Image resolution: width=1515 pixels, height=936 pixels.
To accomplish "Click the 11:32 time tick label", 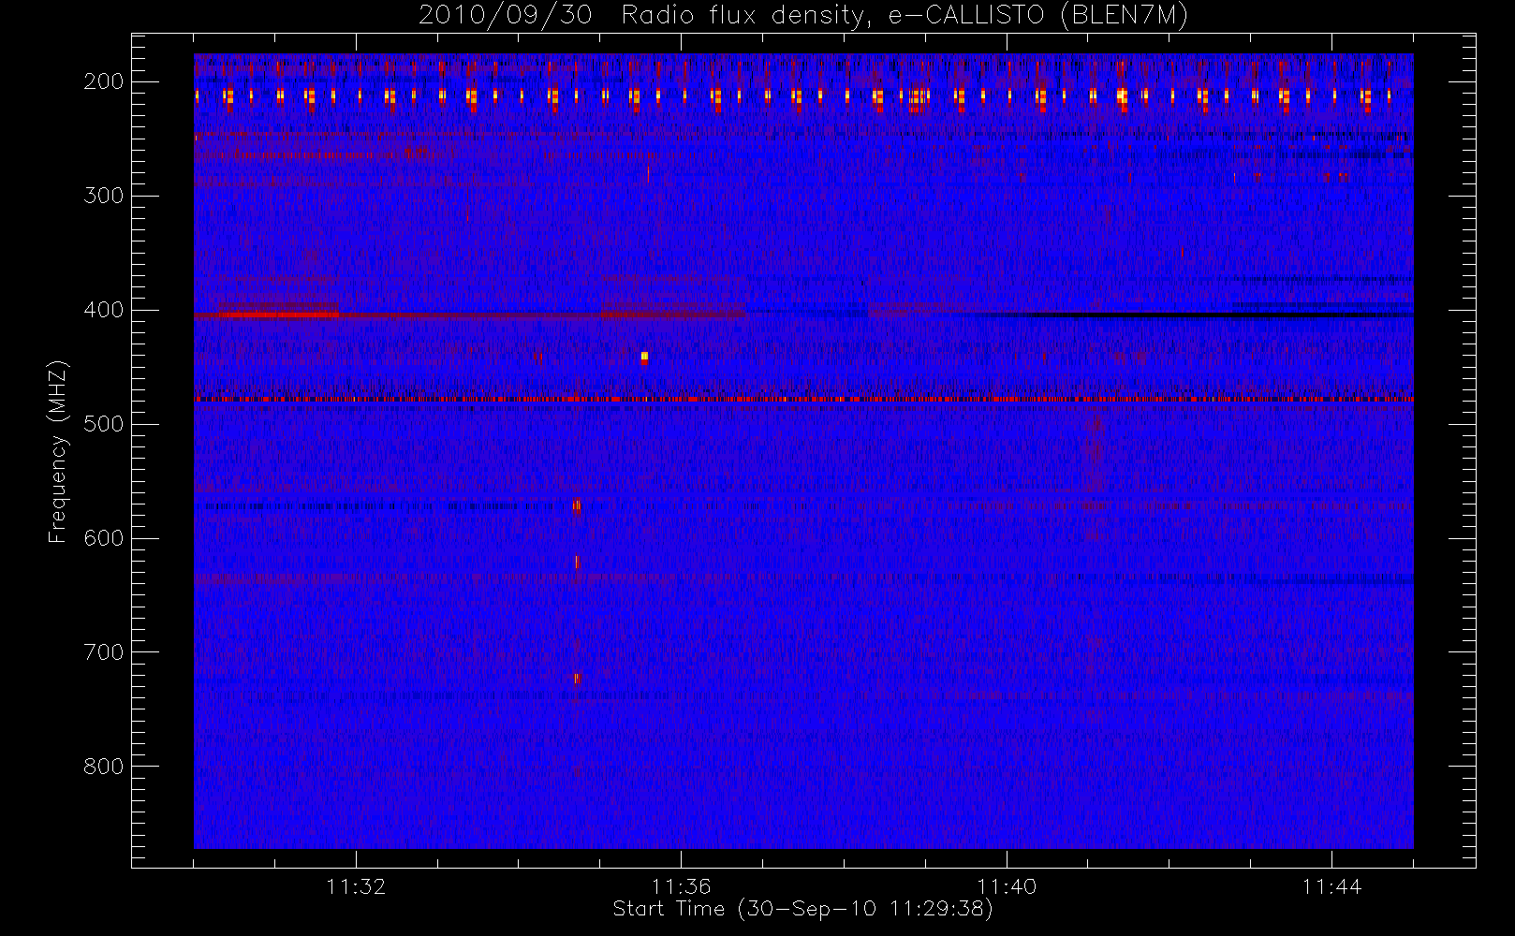I will [356, 885].
